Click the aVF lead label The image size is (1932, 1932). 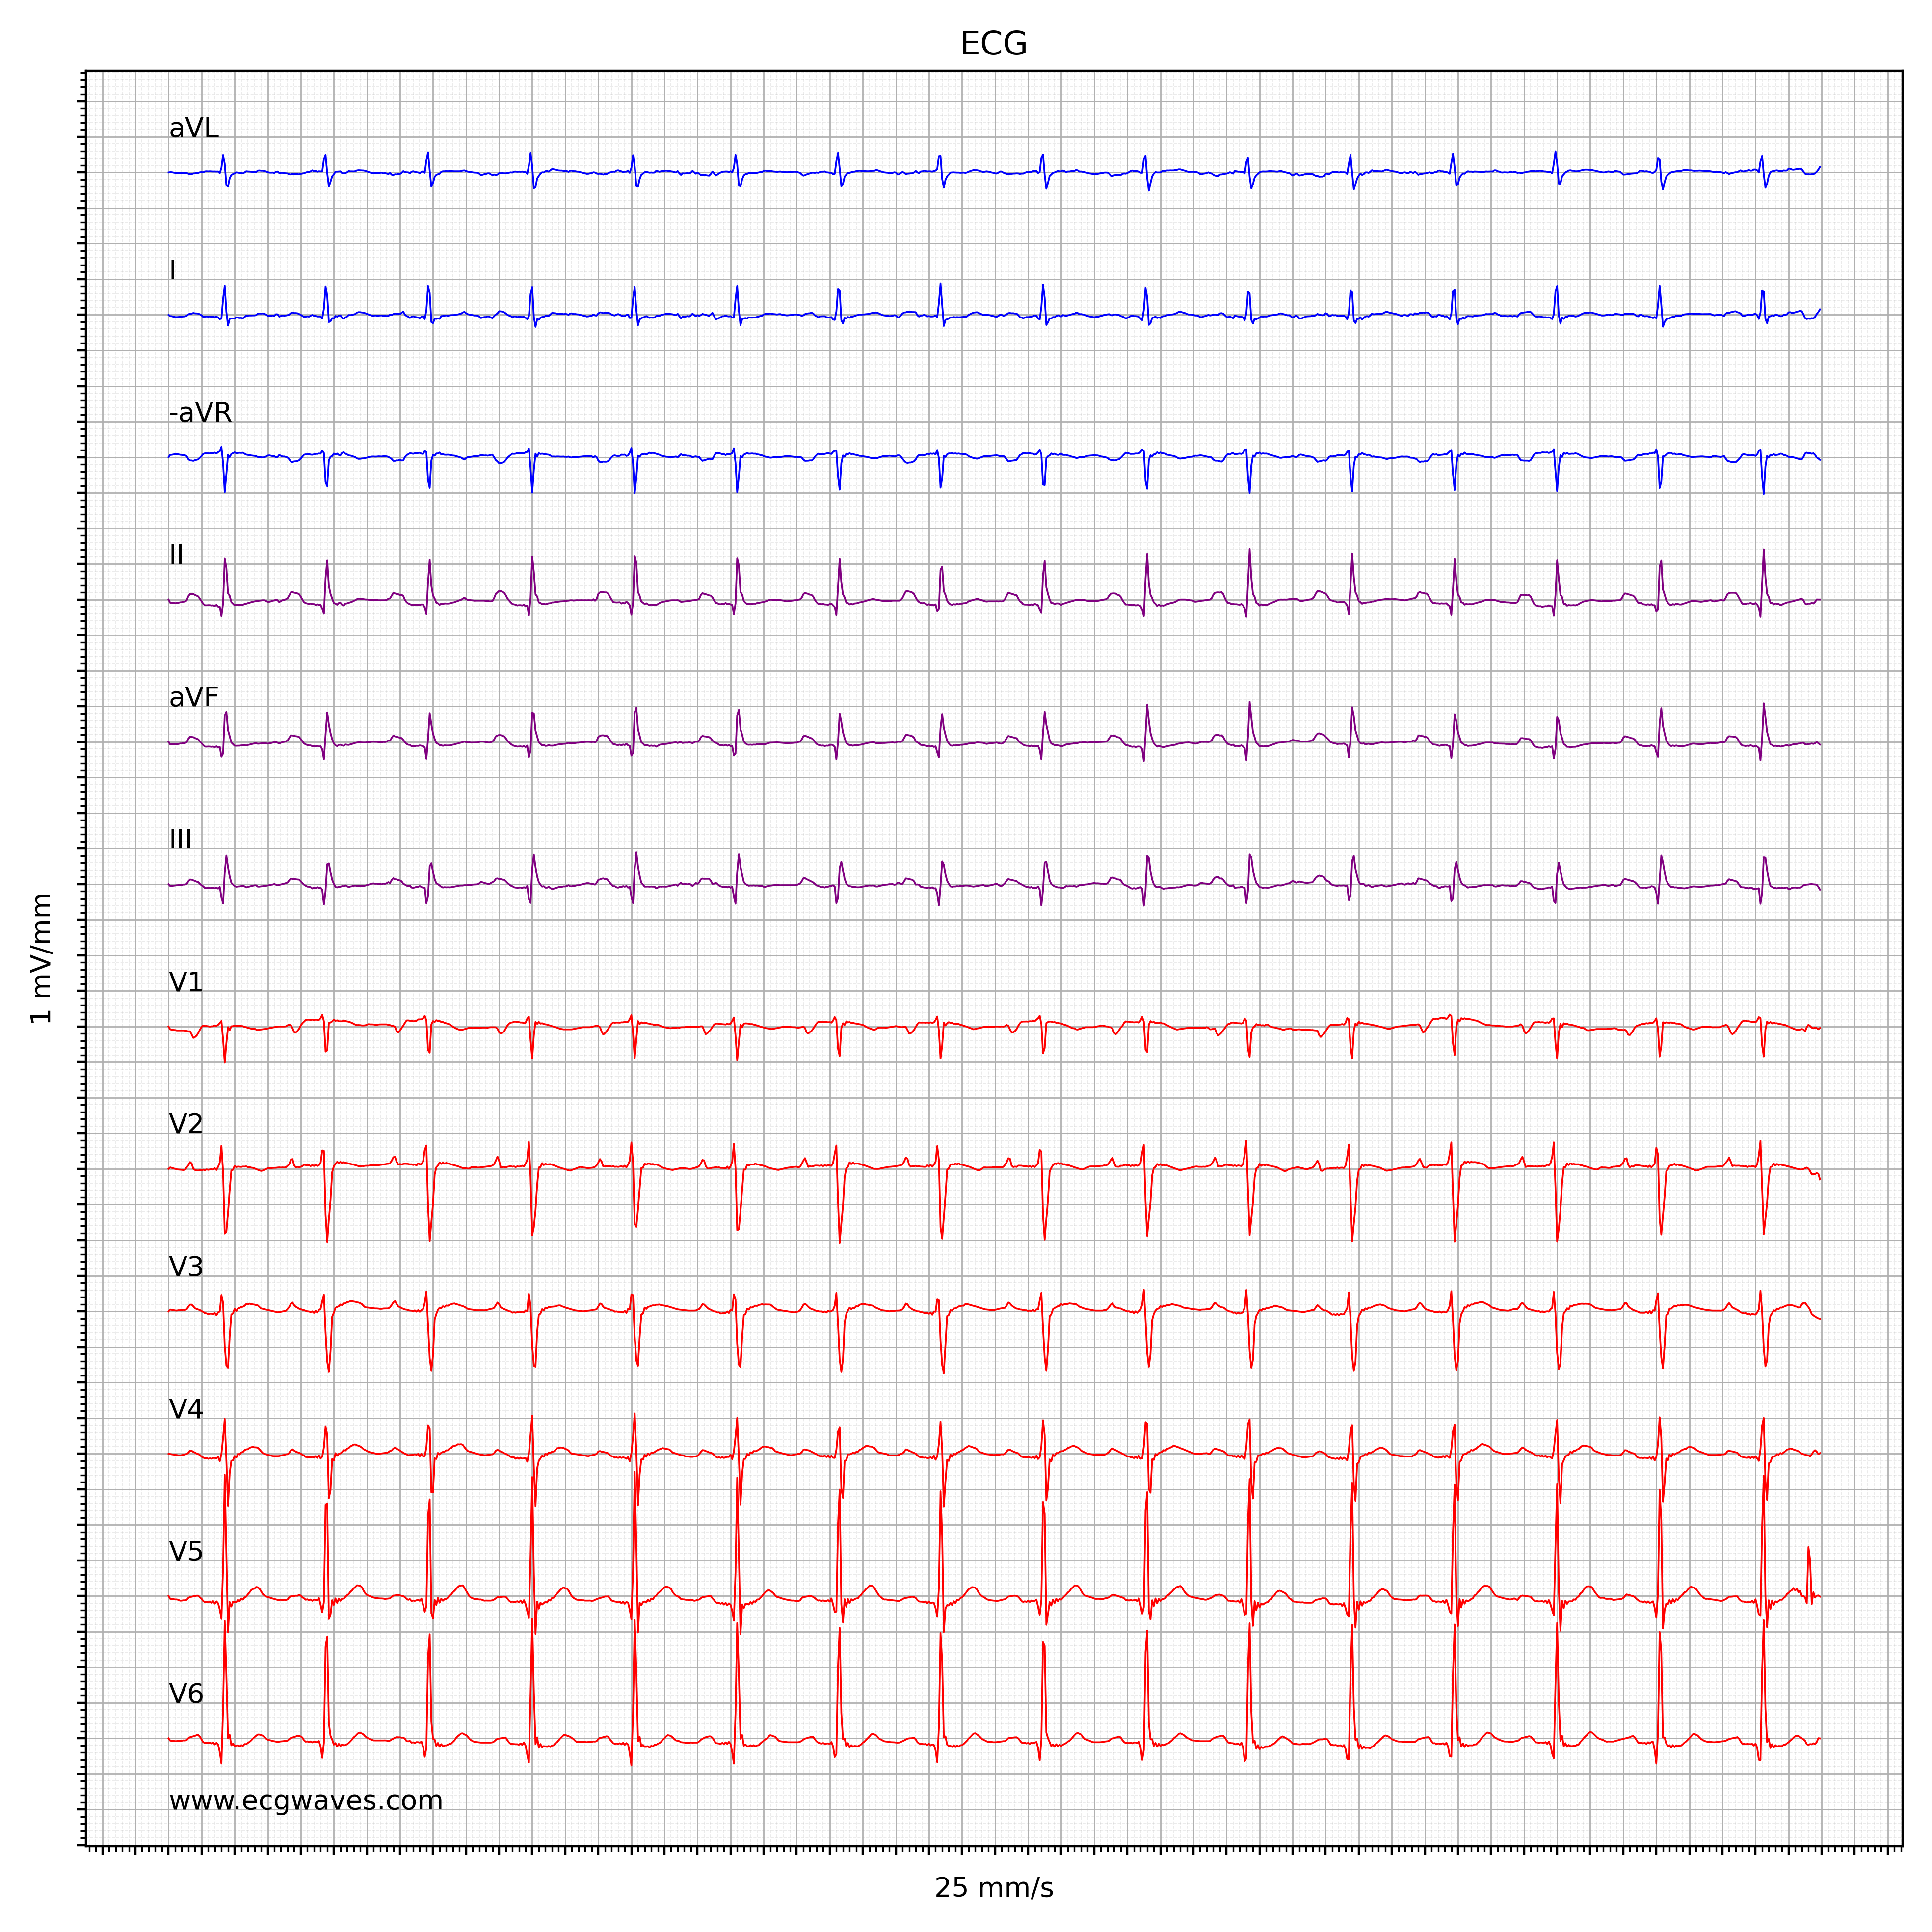[193, 697]
